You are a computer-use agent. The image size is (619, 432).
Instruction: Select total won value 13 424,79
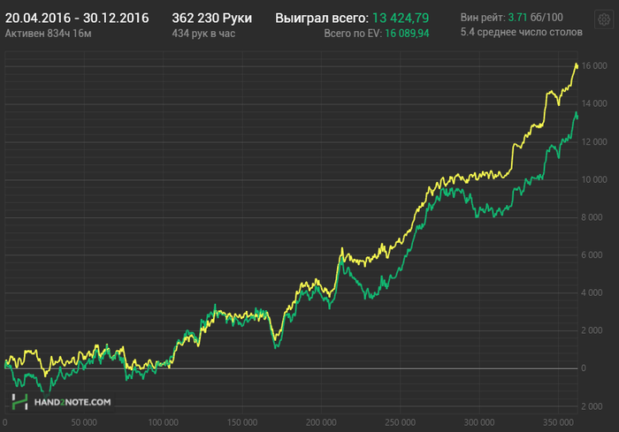click(401, 19)
